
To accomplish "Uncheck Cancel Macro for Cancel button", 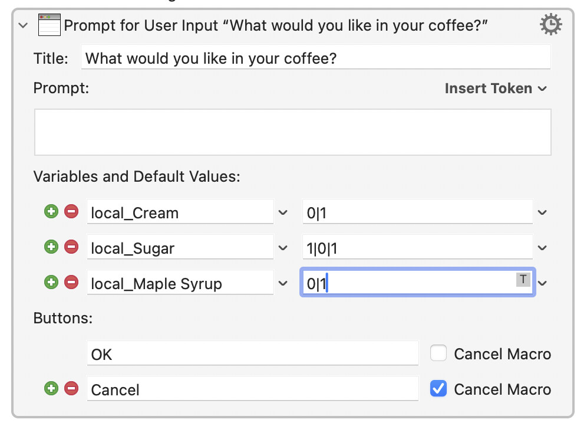I will pos(438,389).
